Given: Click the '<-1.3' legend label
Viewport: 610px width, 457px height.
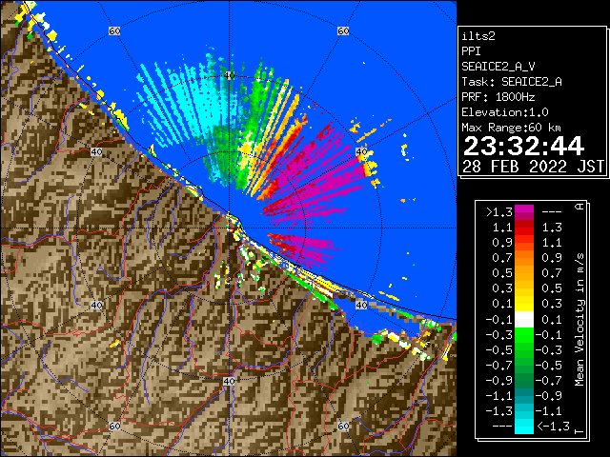Looking at the screenshot, I should pos(553,426).
